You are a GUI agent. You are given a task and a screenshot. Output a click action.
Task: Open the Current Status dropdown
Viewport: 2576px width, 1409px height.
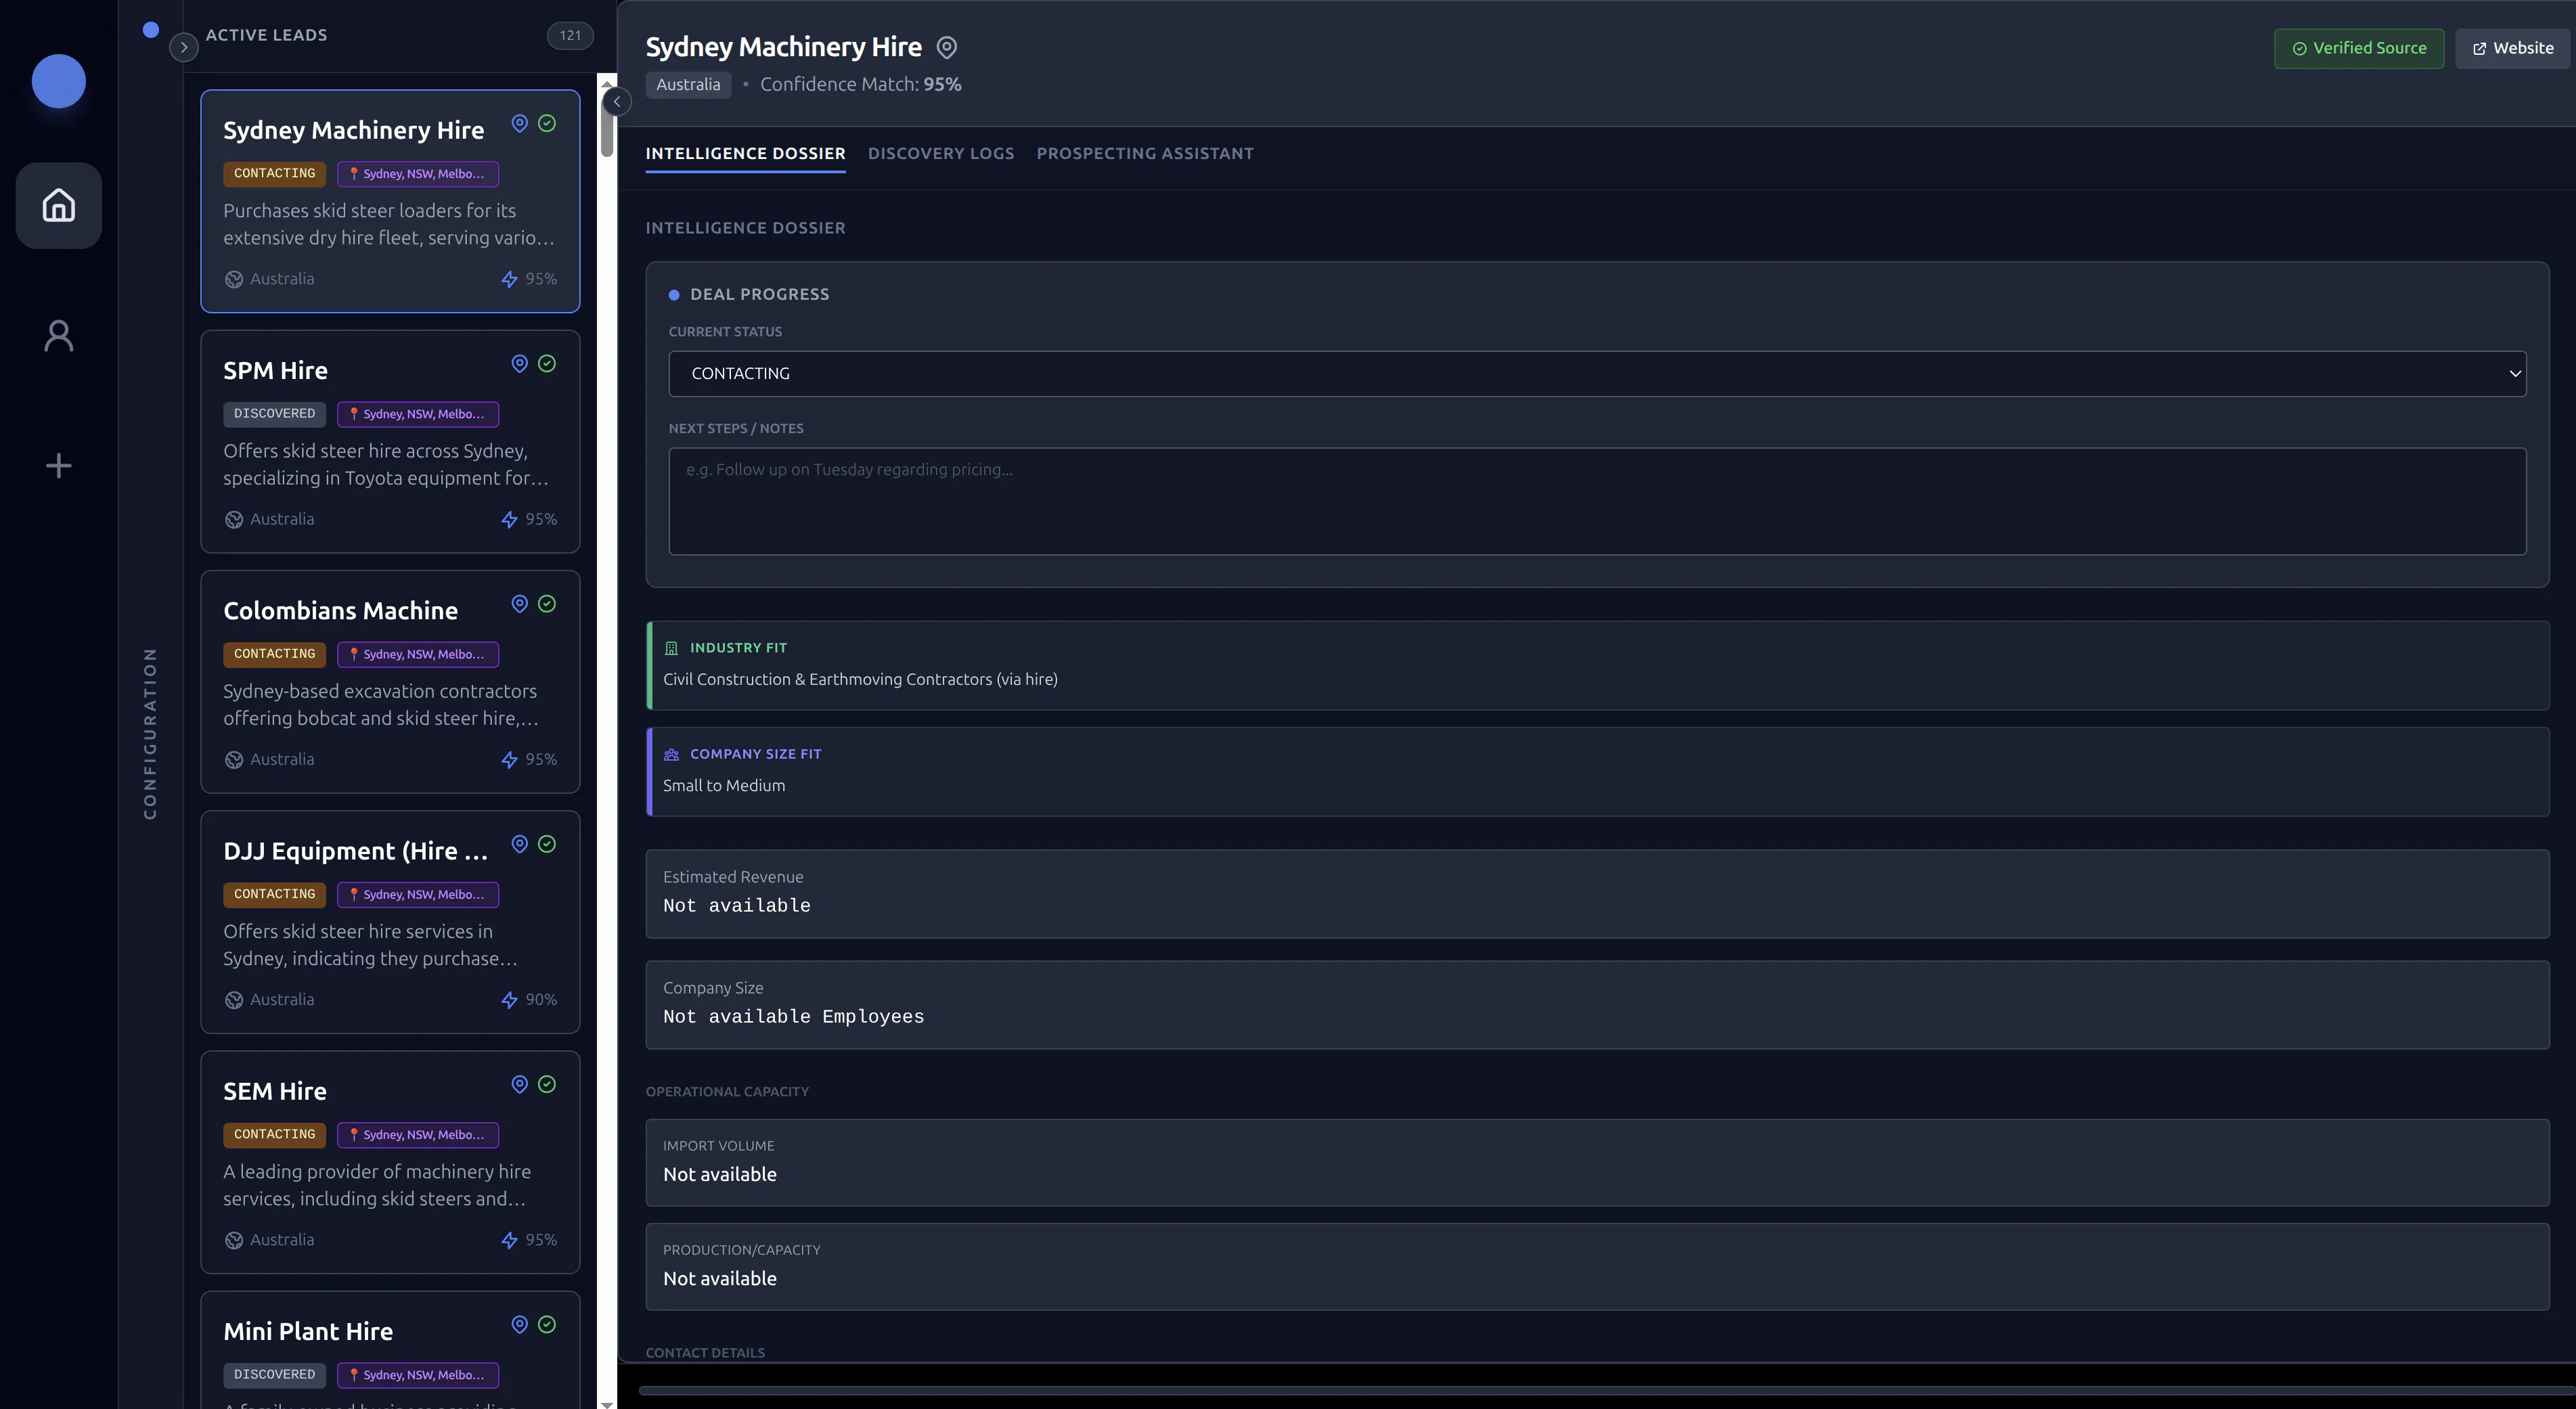1597,373
